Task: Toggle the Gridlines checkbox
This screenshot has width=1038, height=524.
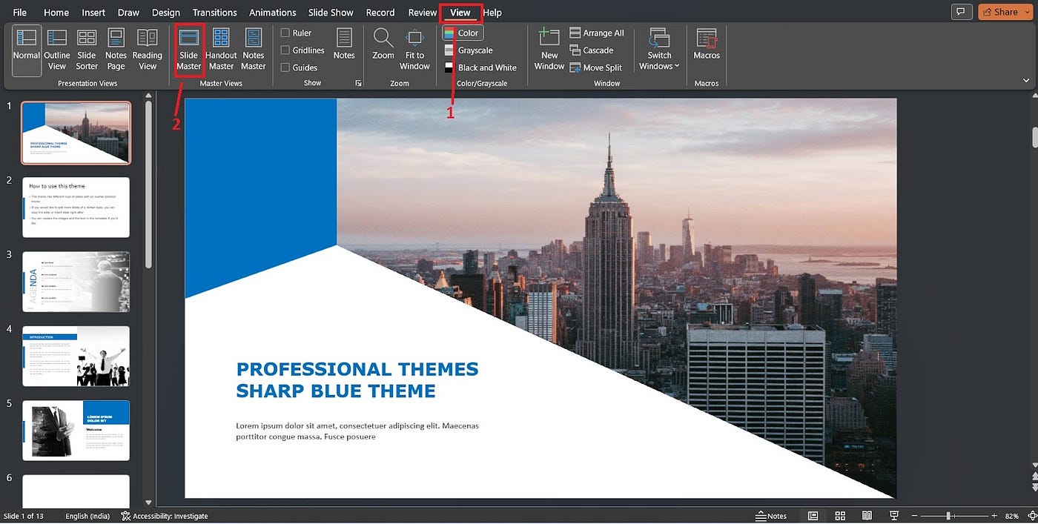Action: [285, 50]
